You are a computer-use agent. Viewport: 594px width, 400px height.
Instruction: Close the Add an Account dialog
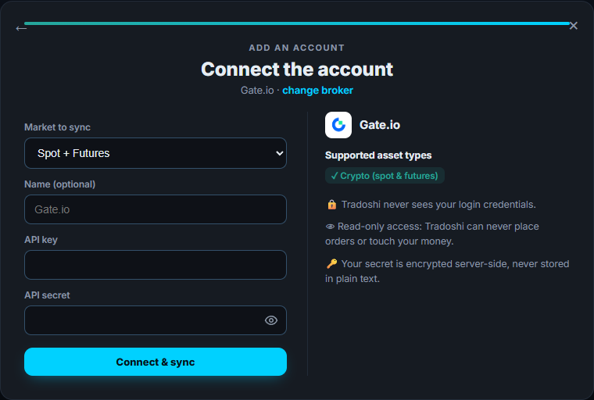pyautogui.click(x=573, y=26)
